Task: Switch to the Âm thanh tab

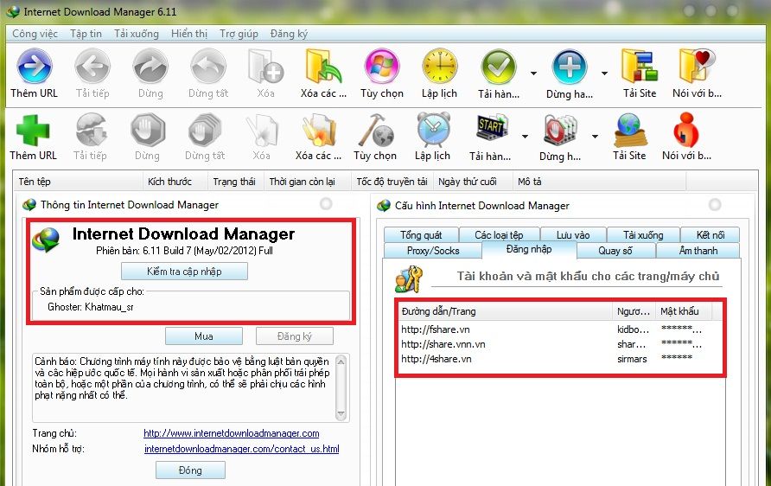Action: coord(698,251)
